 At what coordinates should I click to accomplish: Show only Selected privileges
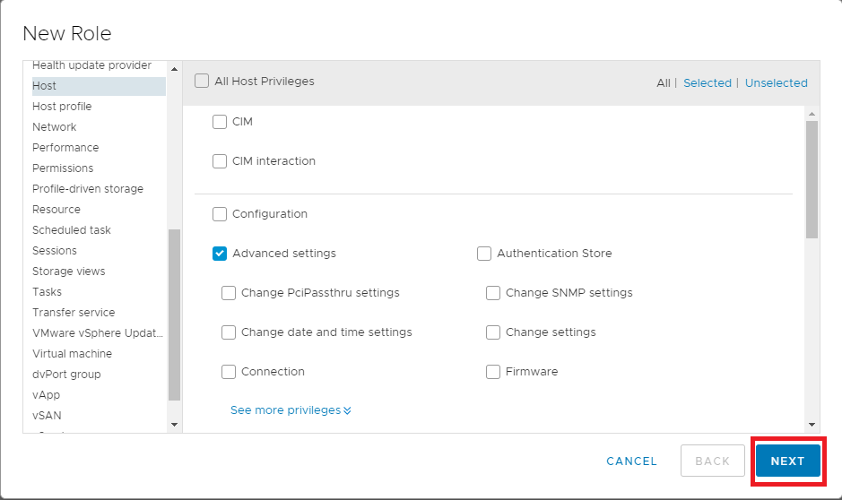click(707, 83)
